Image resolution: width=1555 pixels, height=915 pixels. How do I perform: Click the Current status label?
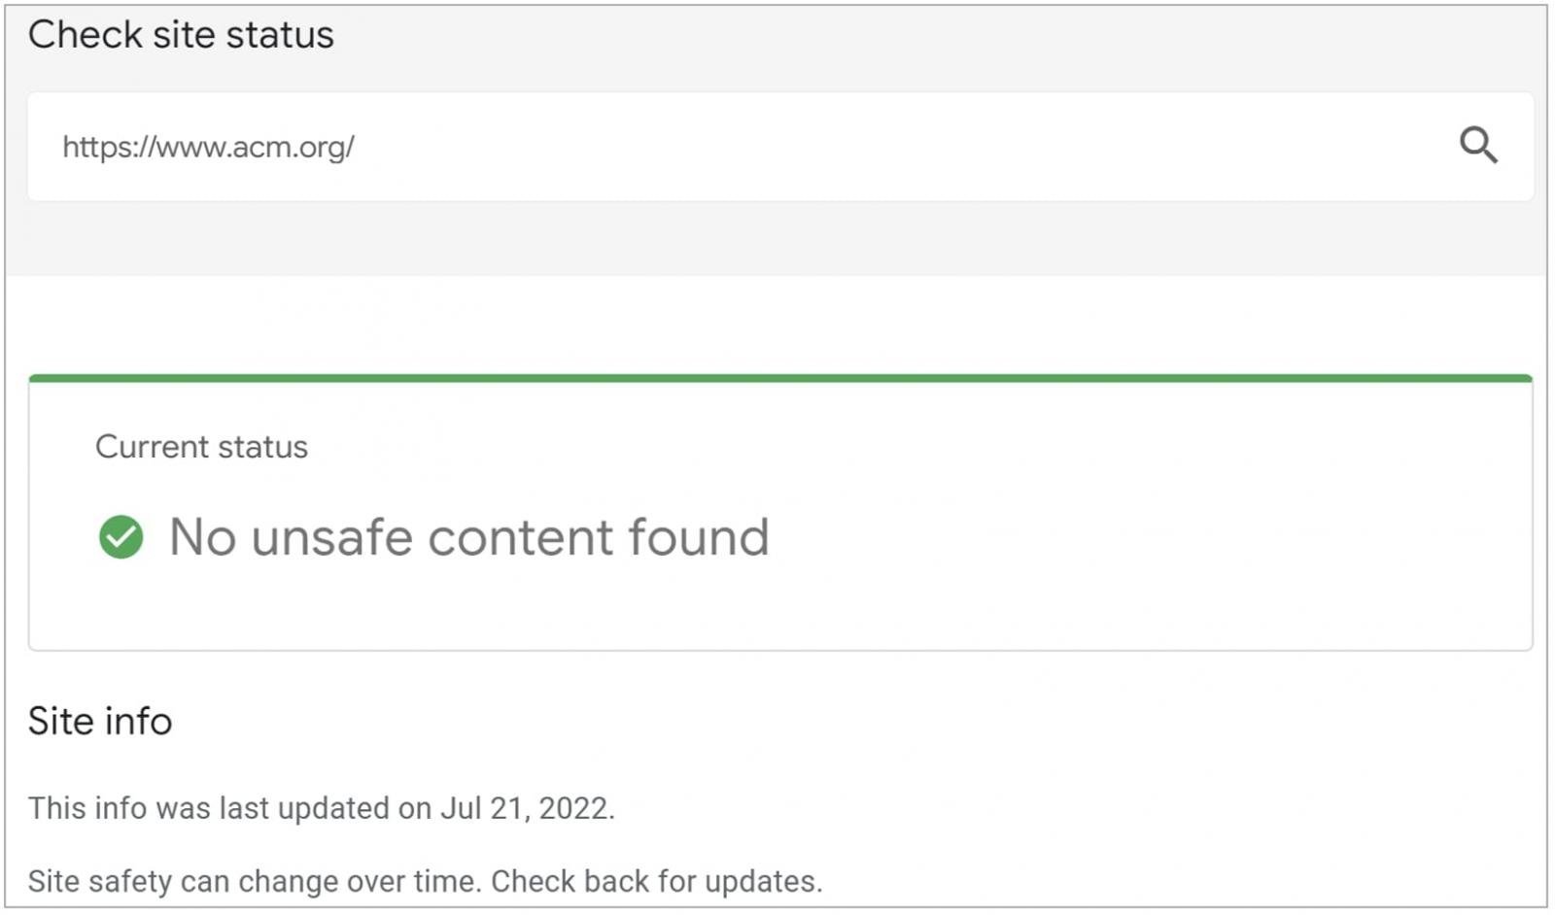201,447
